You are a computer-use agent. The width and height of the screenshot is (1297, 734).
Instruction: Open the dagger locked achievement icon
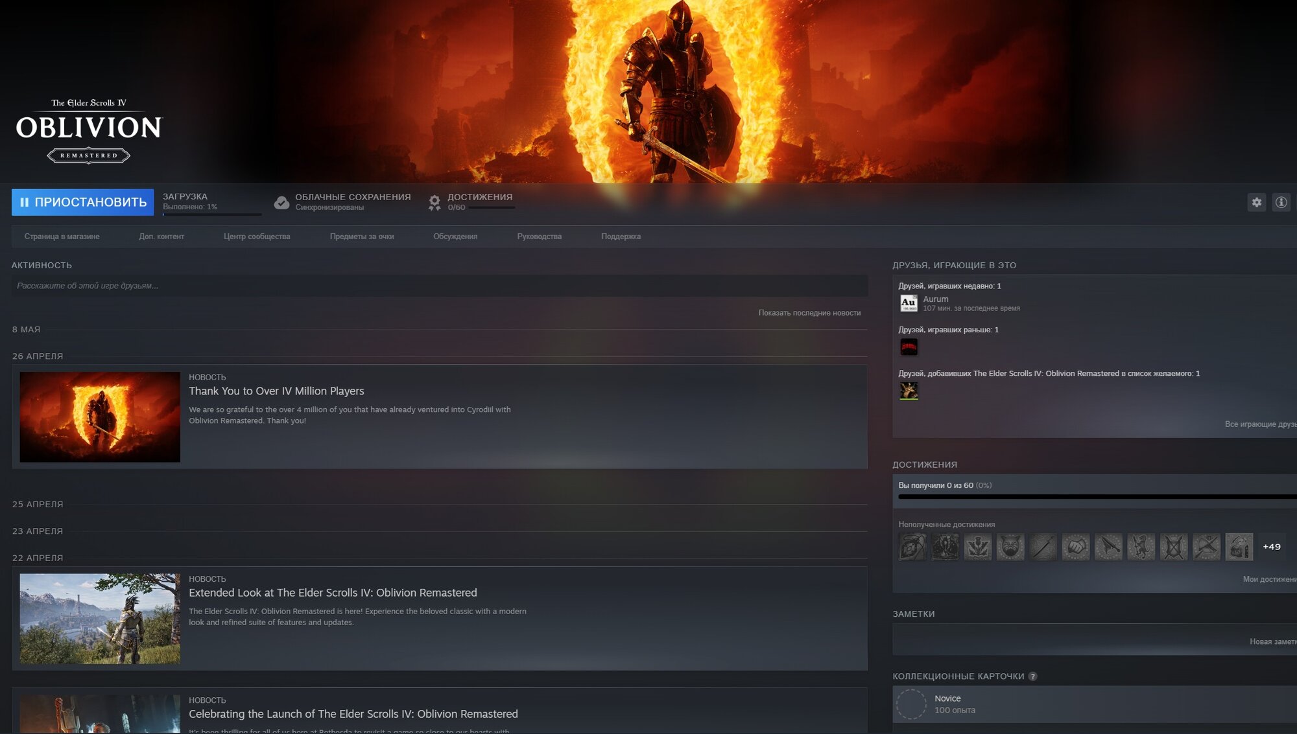(x=1108, y=547)
